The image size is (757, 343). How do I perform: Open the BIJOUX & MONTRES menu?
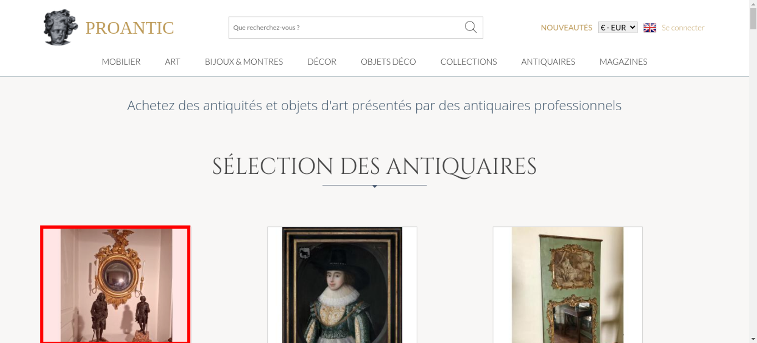(x=244, y=62)
